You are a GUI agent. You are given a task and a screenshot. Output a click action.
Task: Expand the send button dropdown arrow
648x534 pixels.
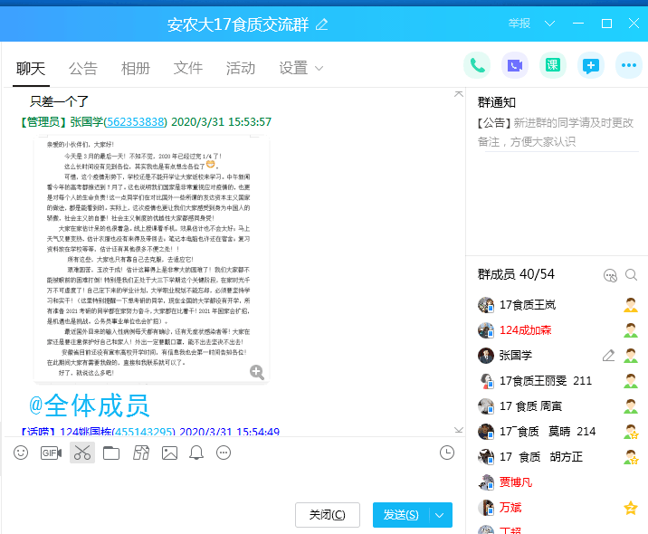[x=440, y=515]
